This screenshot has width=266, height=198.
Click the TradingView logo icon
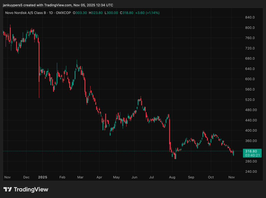pyautogui.click(x=8, y=189)
